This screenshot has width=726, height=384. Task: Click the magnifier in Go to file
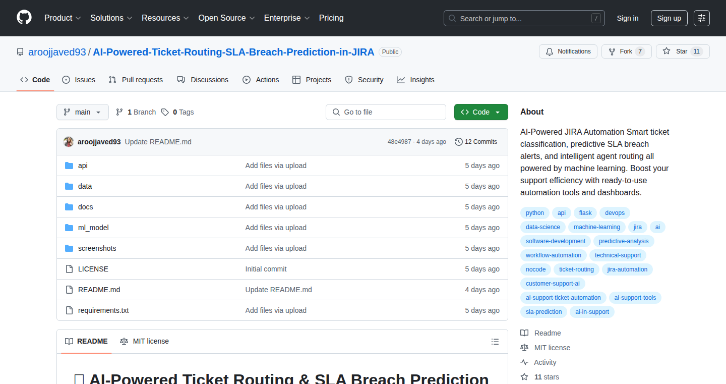click(336, 112)
